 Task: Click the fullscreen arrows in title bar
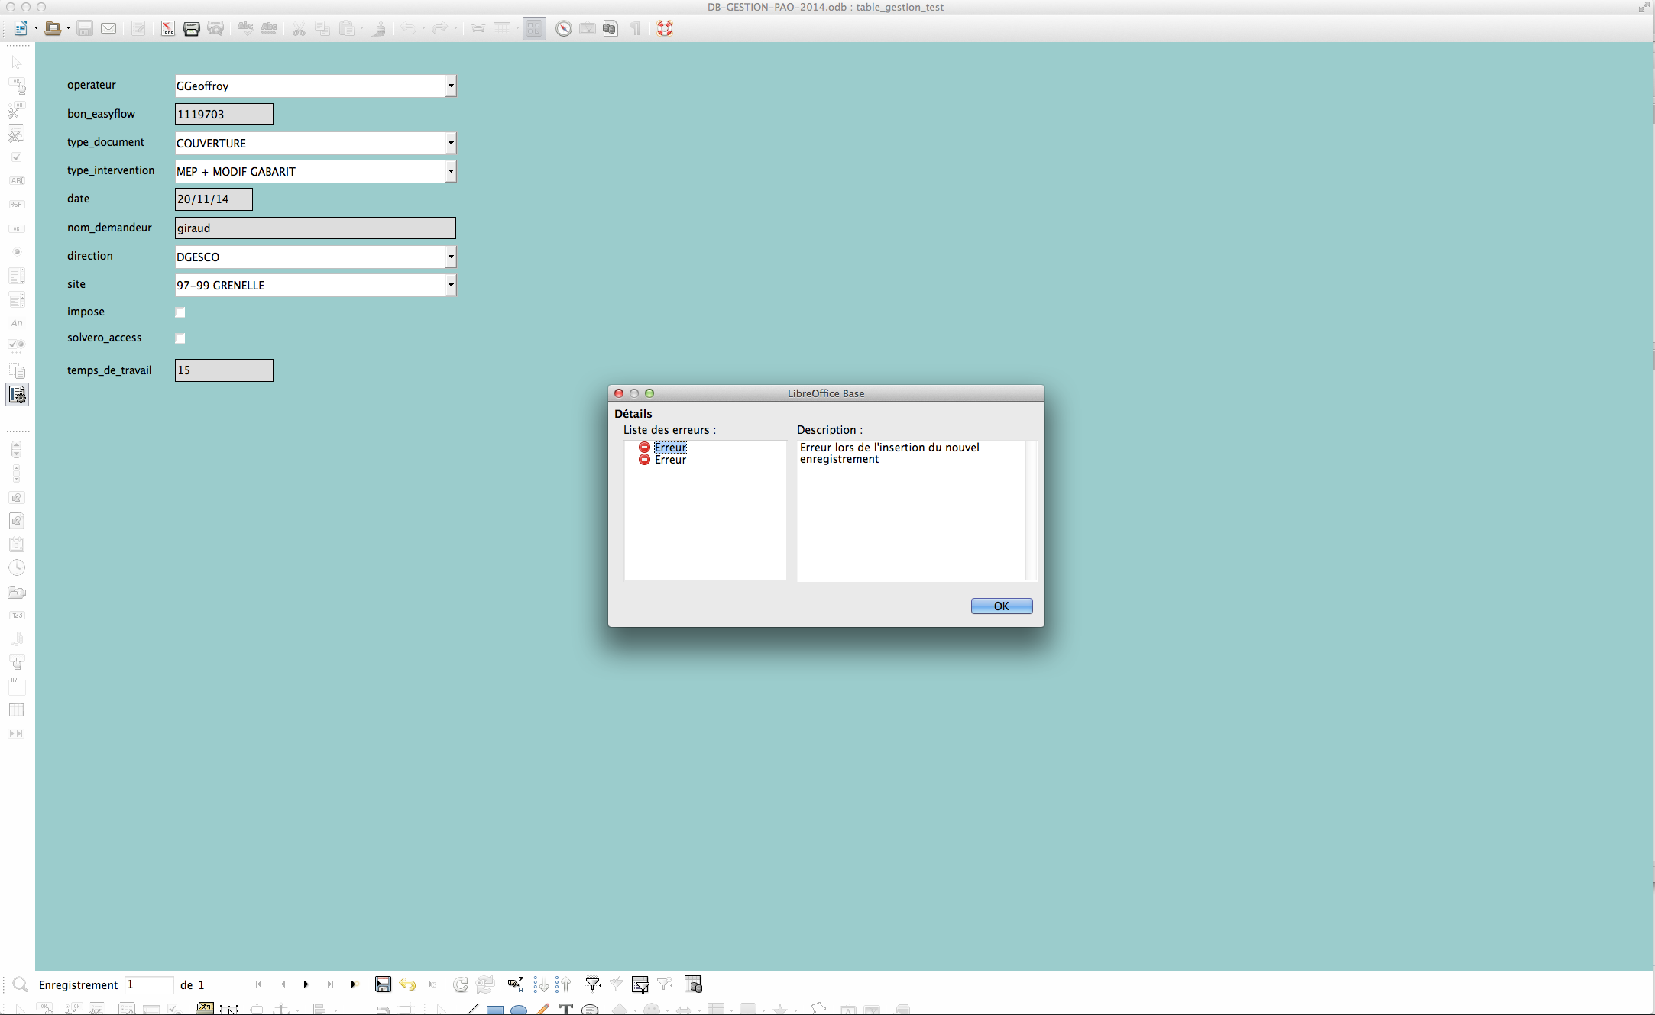pyautogui.click(x=1644, y=7)
